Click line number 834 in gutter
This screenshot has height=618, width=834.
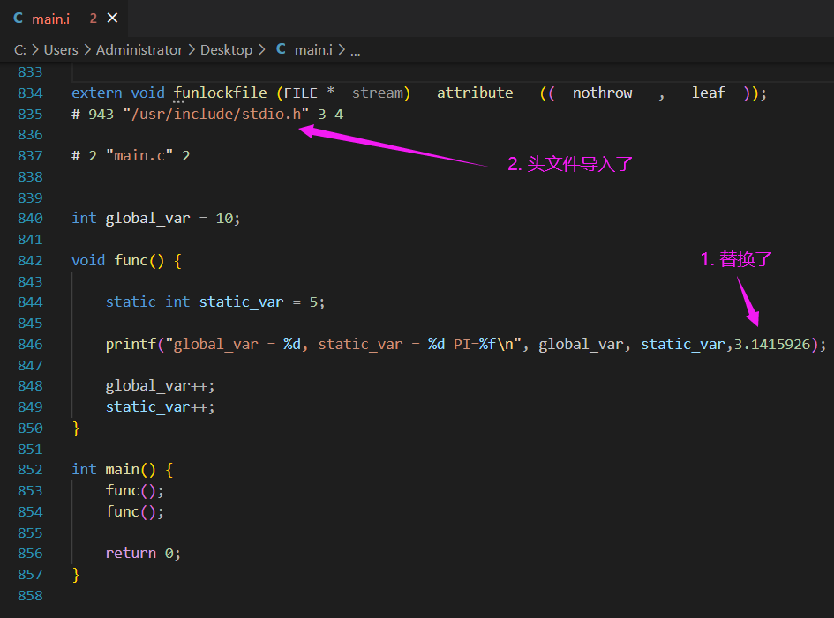(x=30, y=93)
